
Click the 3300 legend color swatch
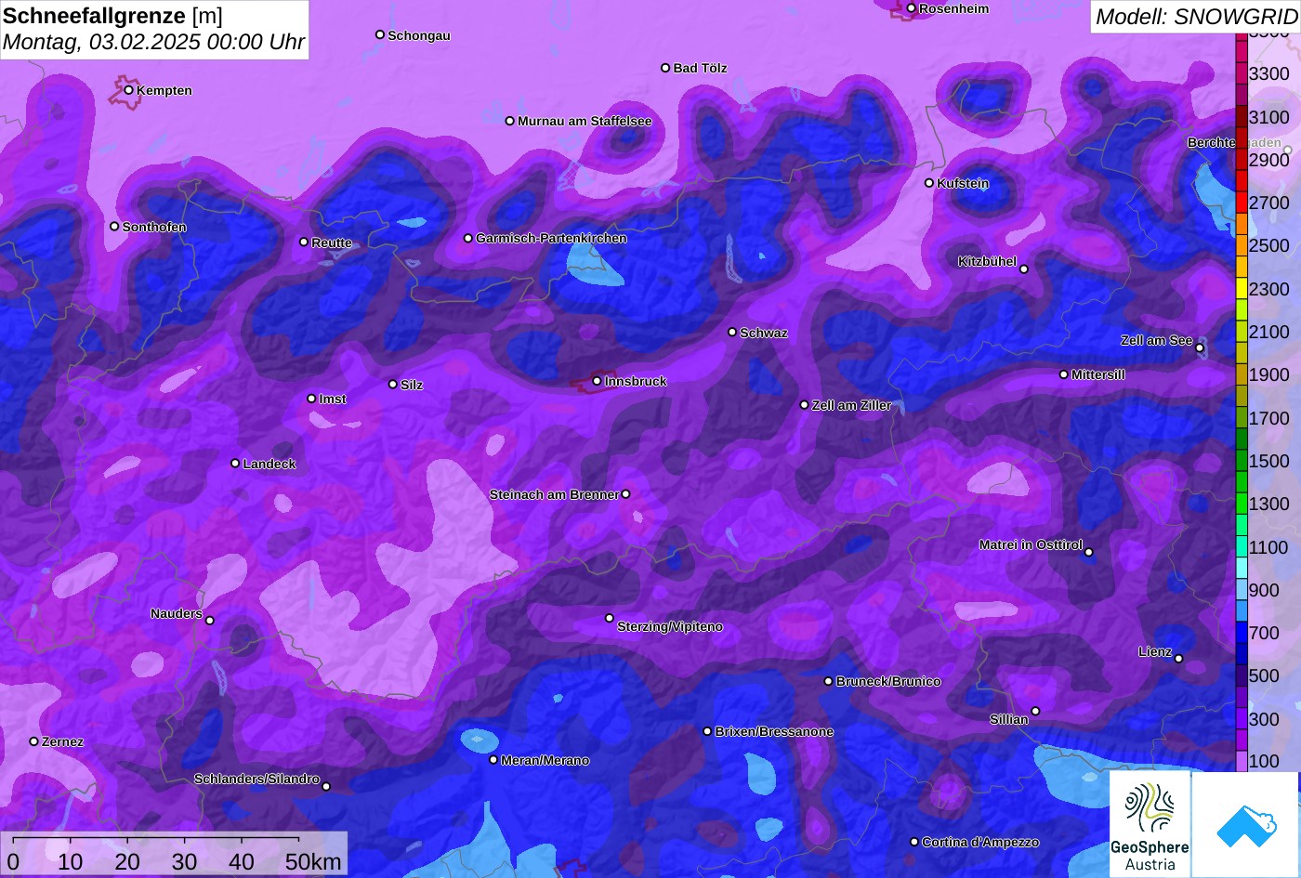[1242, 73]
